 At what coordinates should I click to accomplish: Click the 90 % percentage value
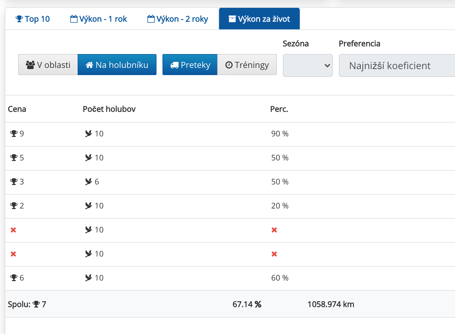coord(280,134)
